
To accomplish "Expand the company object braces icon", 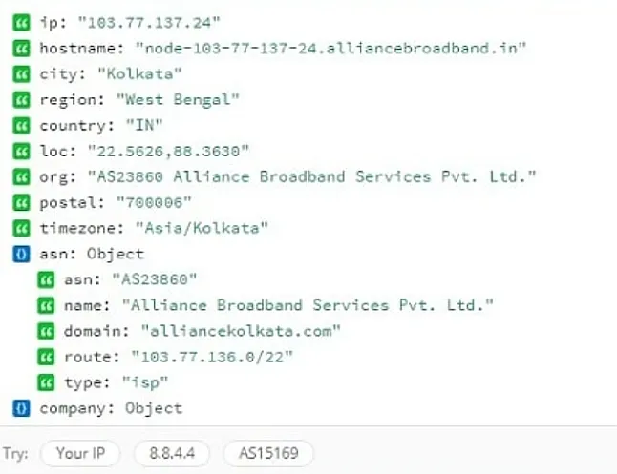I will coord(21,408).
